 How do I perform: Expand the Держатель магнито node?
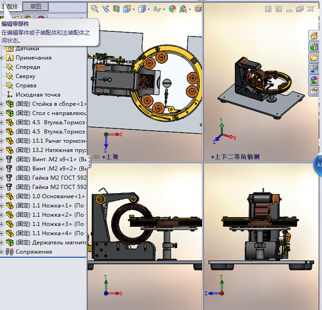coord(1,243)
